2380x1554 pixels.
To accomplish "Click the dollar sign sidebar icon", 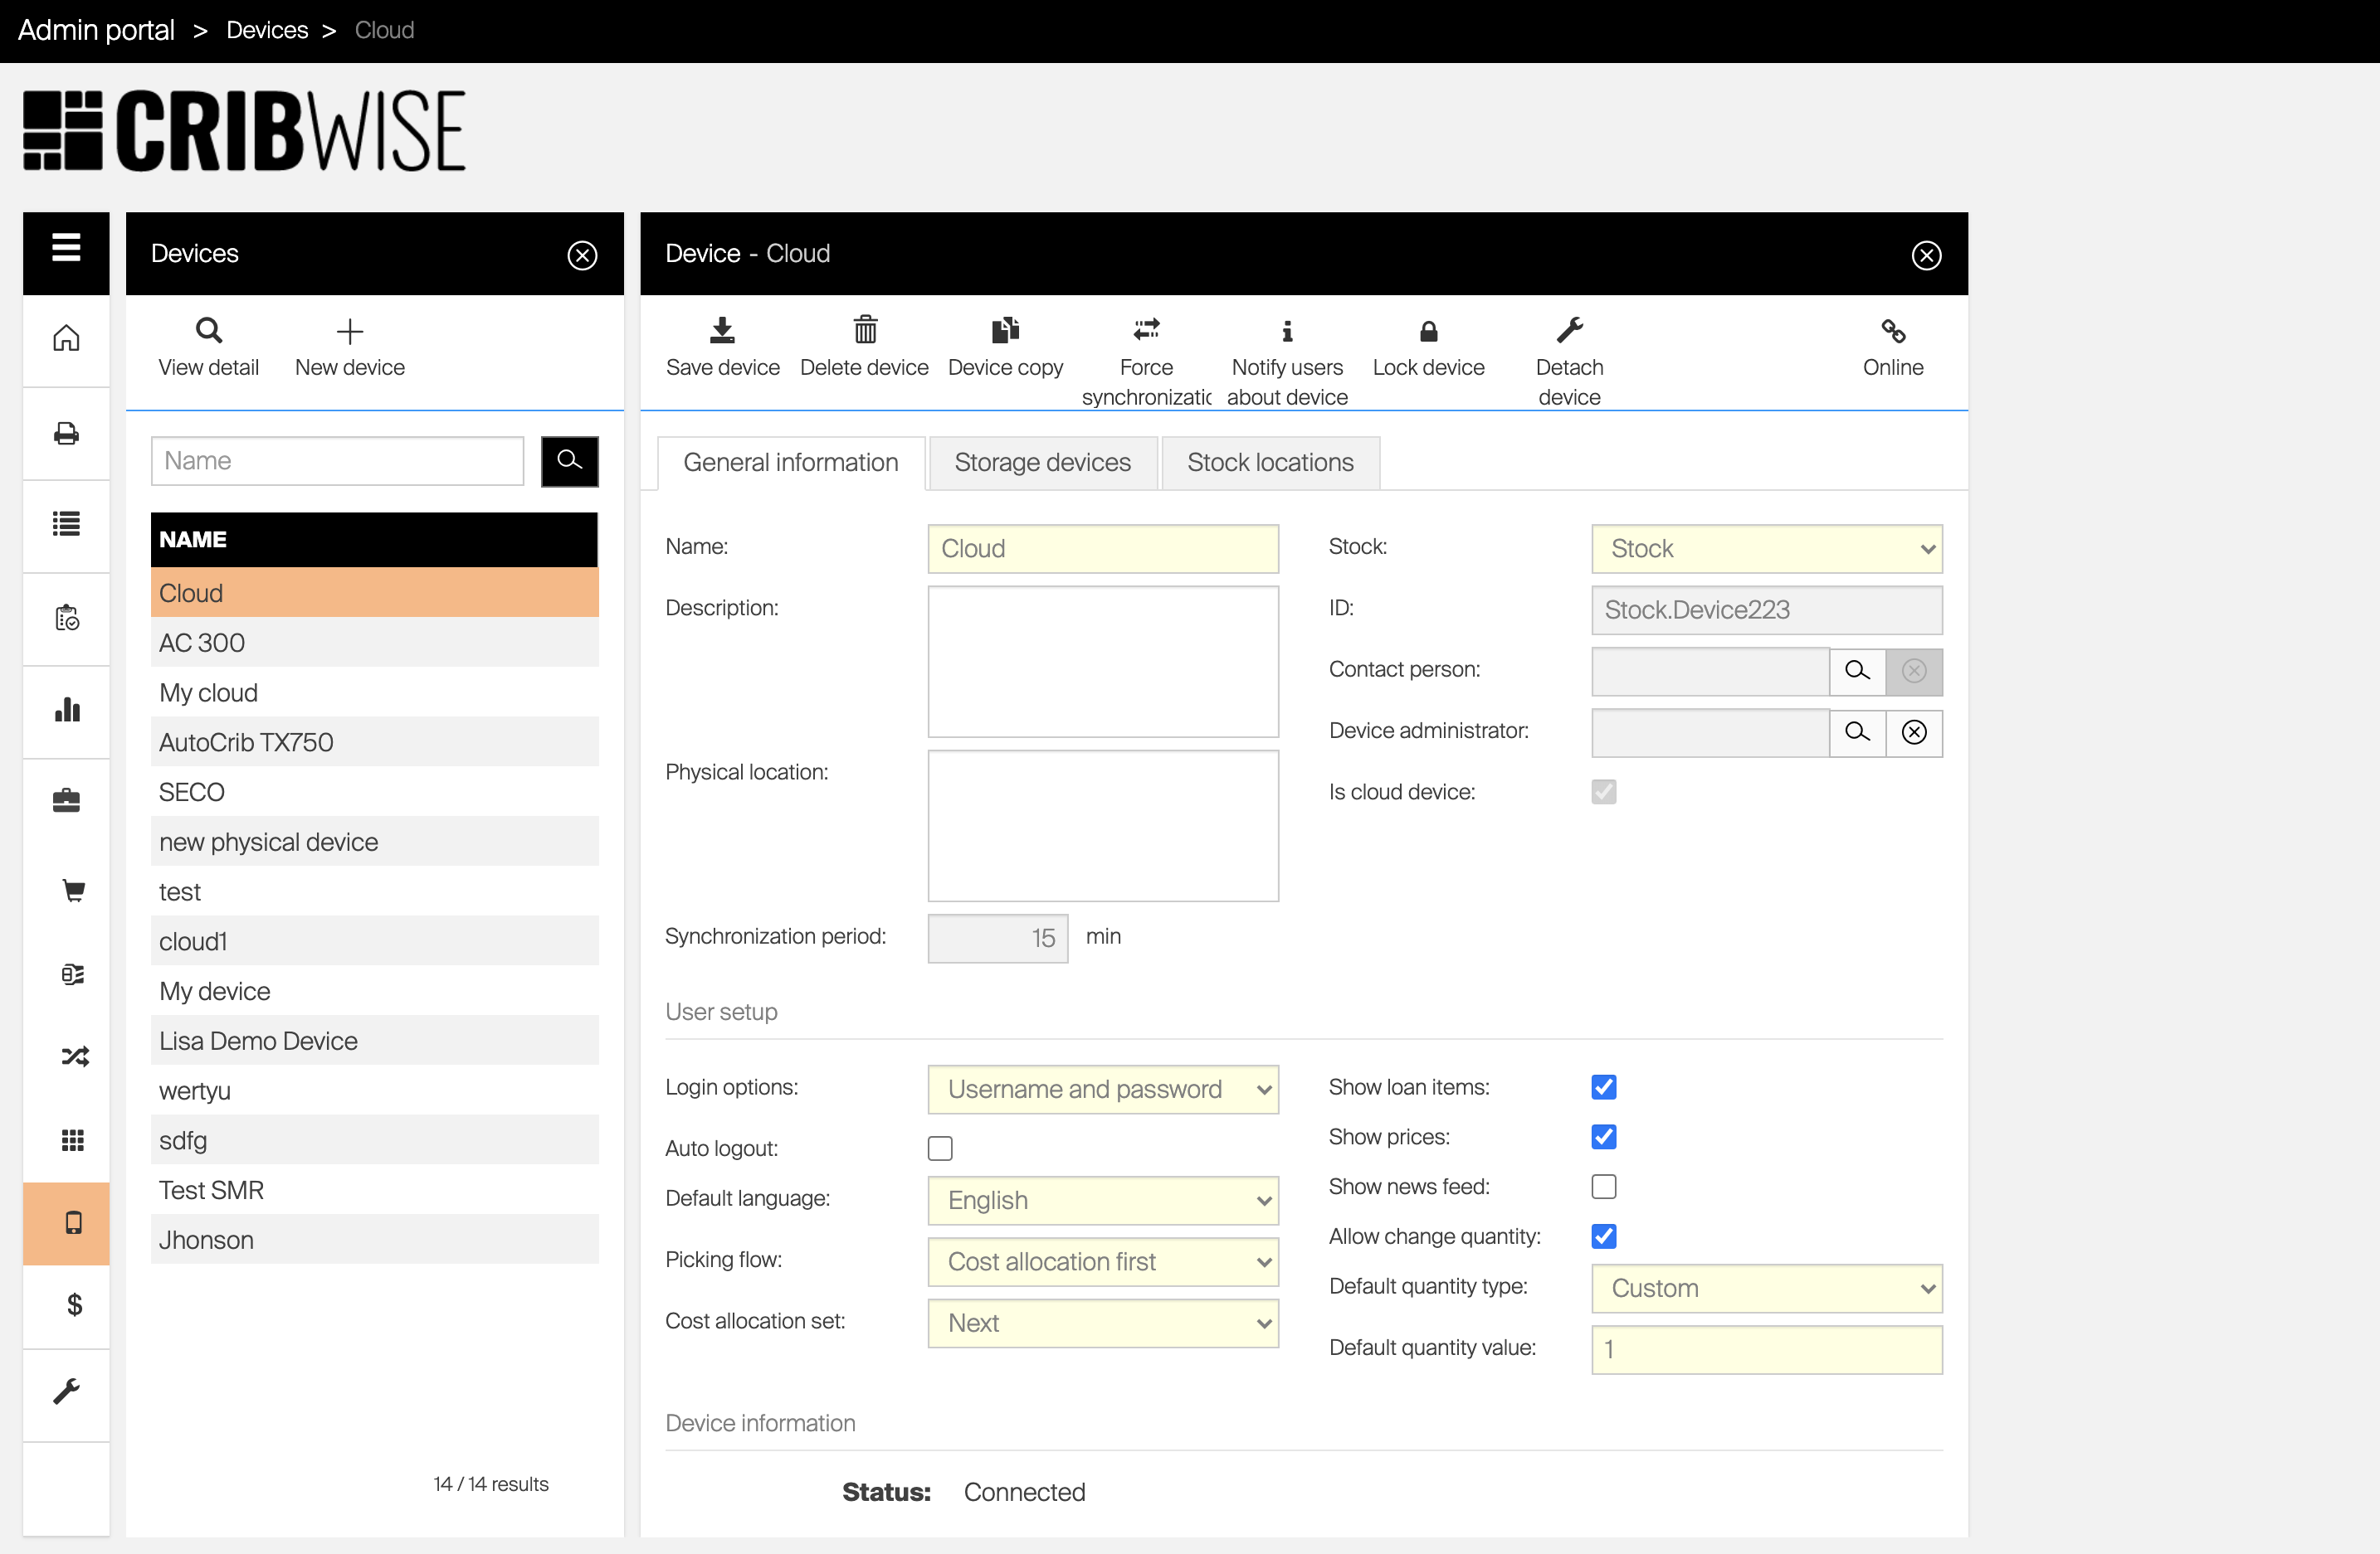I will tap(73, 1304).
